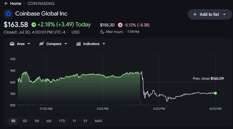The width and height of the screenshot is (233, 129).
Task: Click the Add to list button
Action: click(210, 14)
